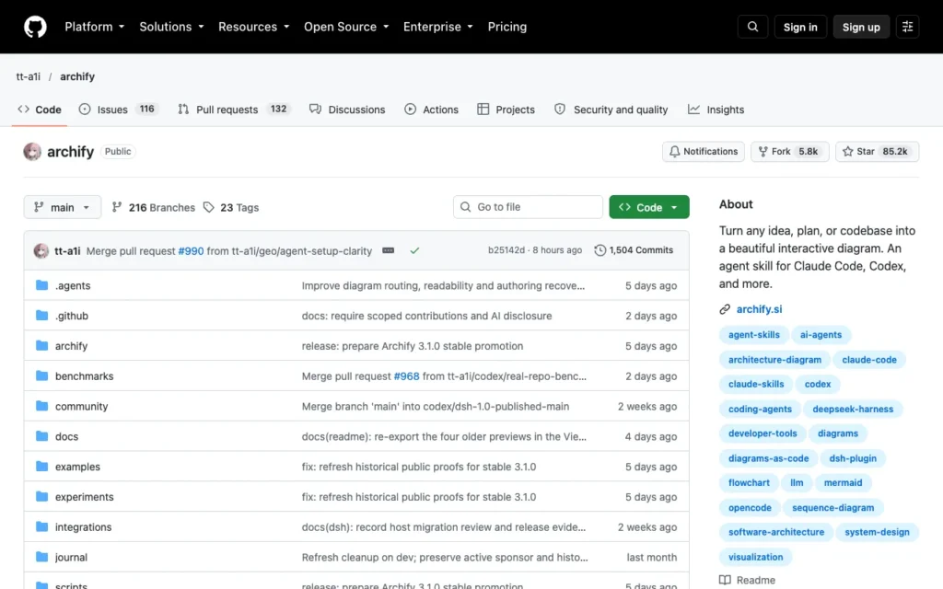This screenshot has width=943, height=589.
Task: Open the dsh-plugin topic tag
Action: pyautogui.click(x=853, y=458)
